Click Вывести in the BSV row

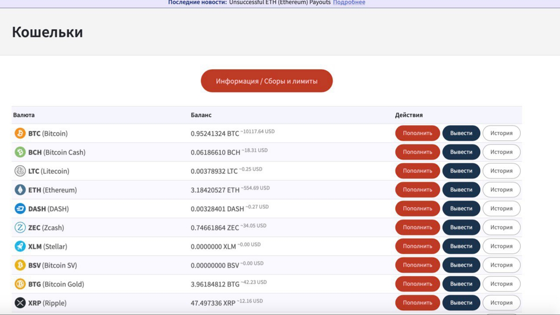point(461,265)
